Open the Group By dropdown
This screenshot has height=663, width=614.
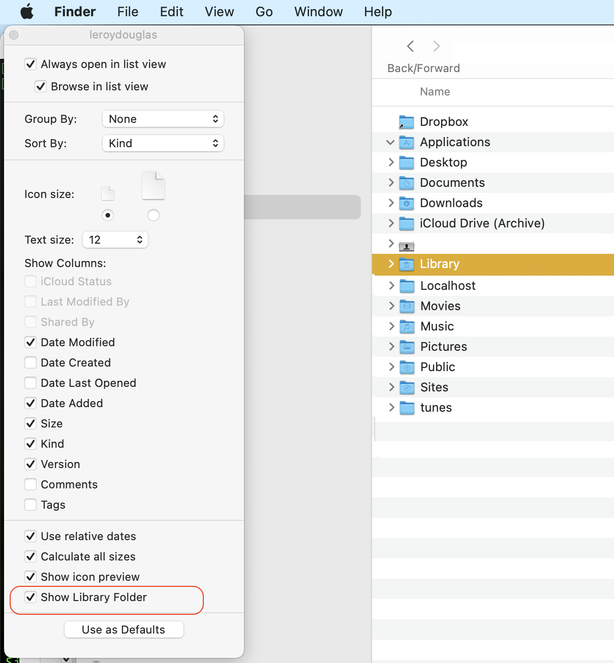pos(163,119)
